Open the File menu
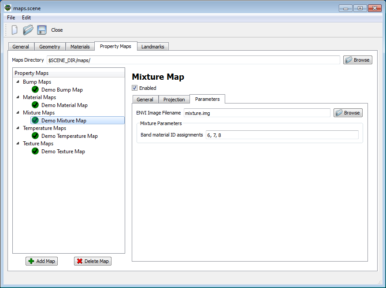The width and height of the screenshot is (386, 288). (11, 18)
